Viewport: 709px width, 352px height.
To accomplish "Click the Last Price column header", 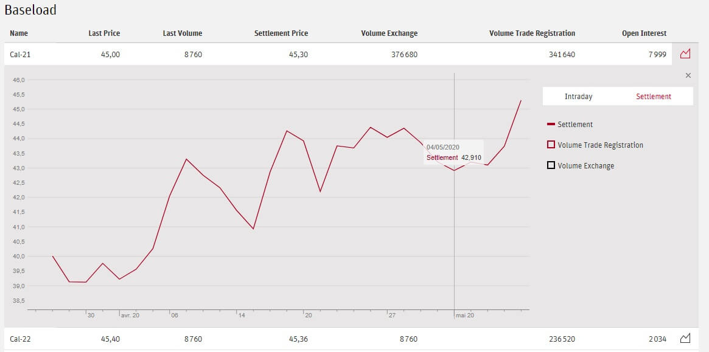I will [104, 33].
